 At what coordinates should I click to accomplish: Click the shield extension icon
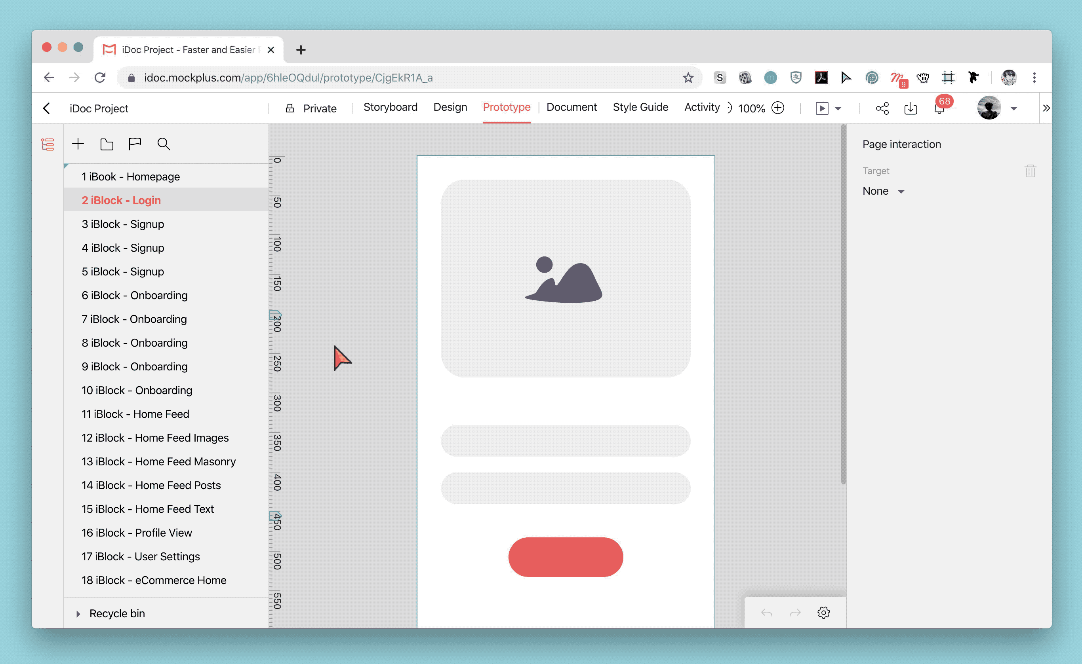coord(795,78)
